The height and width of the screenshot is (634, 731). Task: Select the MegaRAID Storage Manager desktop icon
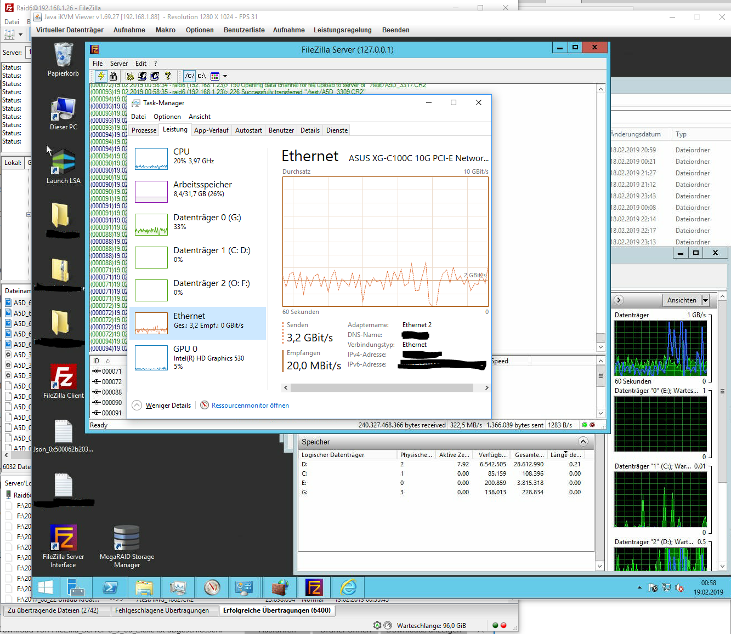[127, 546]
